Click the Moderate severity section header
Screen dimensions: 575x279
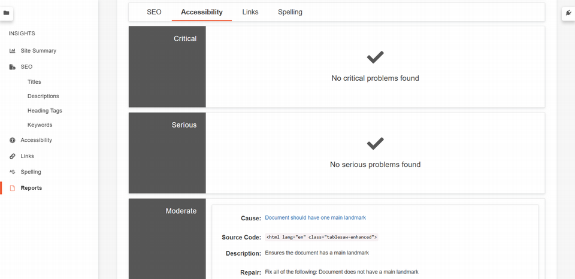point(181,211)
